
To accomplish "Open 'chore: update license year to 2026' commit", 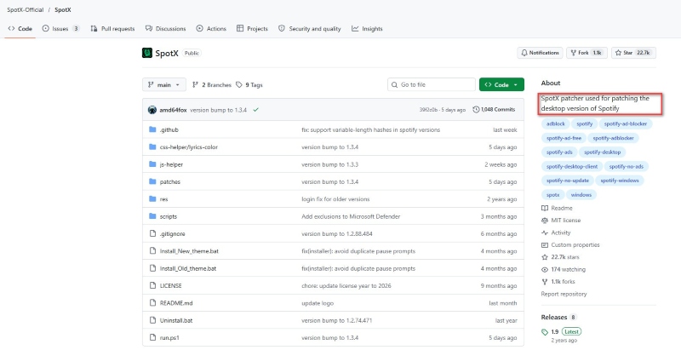I will pos(346,286).
